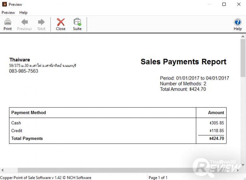246x180 pixels.
Task: Open the Help menu
Action: coord(23,12)
